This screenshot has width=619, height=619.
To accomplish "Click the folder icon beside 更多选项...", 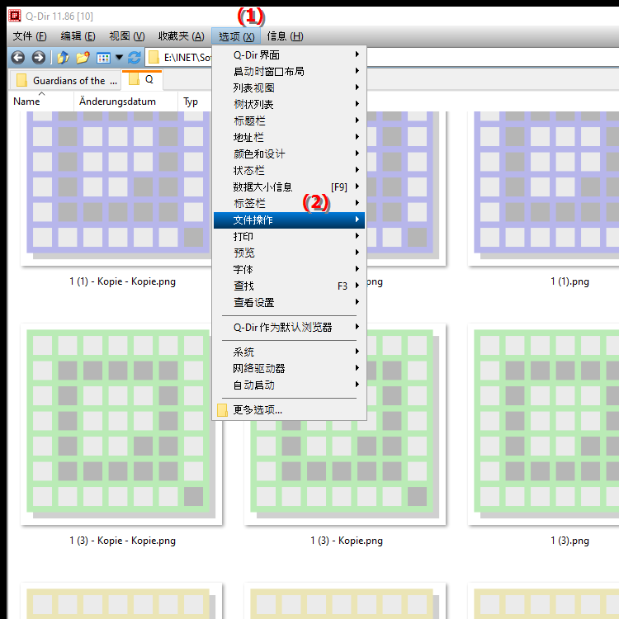I will (222, 409).
